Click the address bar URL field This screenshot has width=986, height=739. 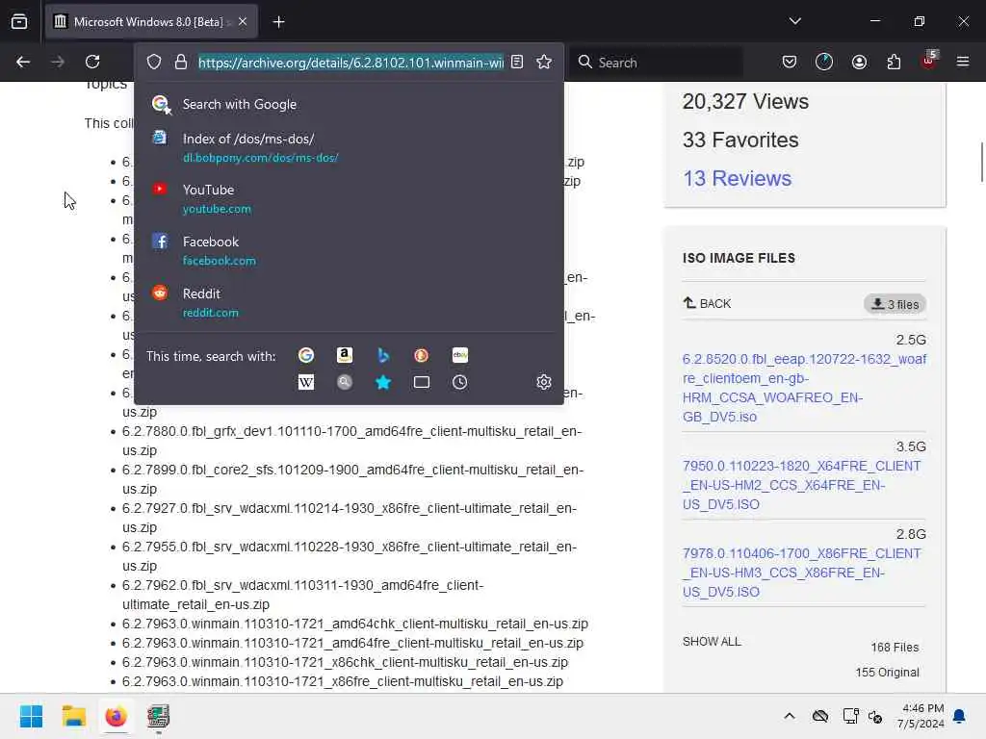pos(350,63)
